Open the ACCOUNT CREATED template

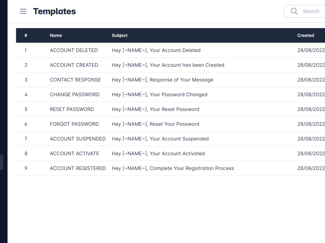(74, 65)
